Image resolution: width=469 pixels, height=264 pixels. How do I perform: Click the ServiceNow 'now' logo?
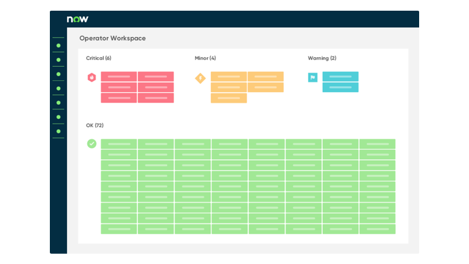point(78,19)
